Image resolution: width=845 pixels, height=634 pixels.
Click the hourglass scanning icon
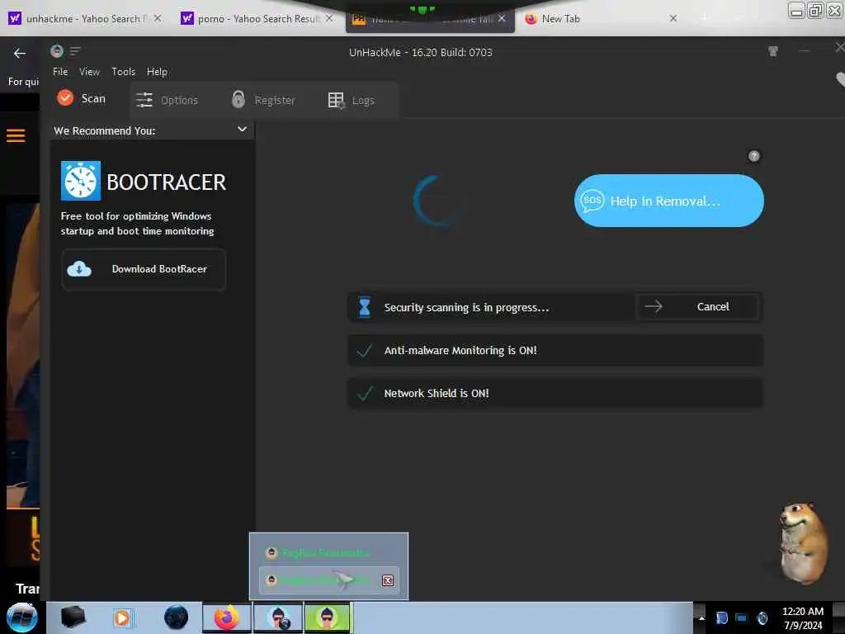pyautogui.click(x=365, y=307)
